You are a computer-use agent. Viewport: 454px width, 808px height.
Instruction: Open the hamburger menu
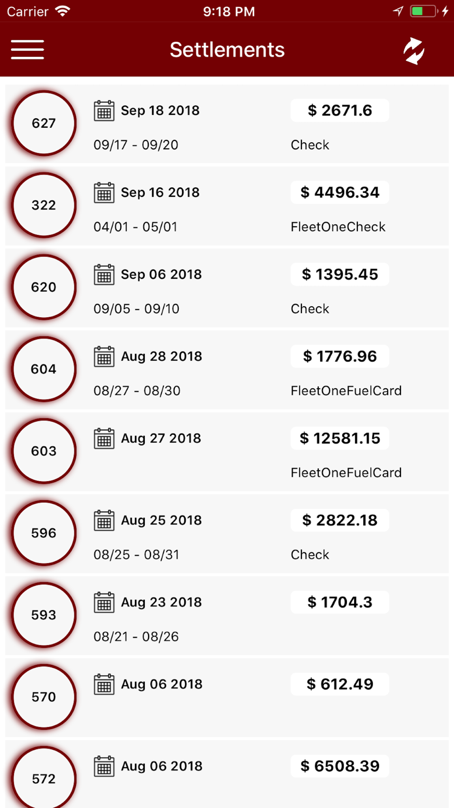click(27, 50)
